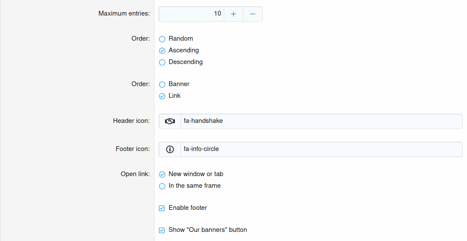Click the info-circle icon beside Footer icon
The height and width of the screenshot is (241, 467).
pyautogui.click(x=170, y=149)
